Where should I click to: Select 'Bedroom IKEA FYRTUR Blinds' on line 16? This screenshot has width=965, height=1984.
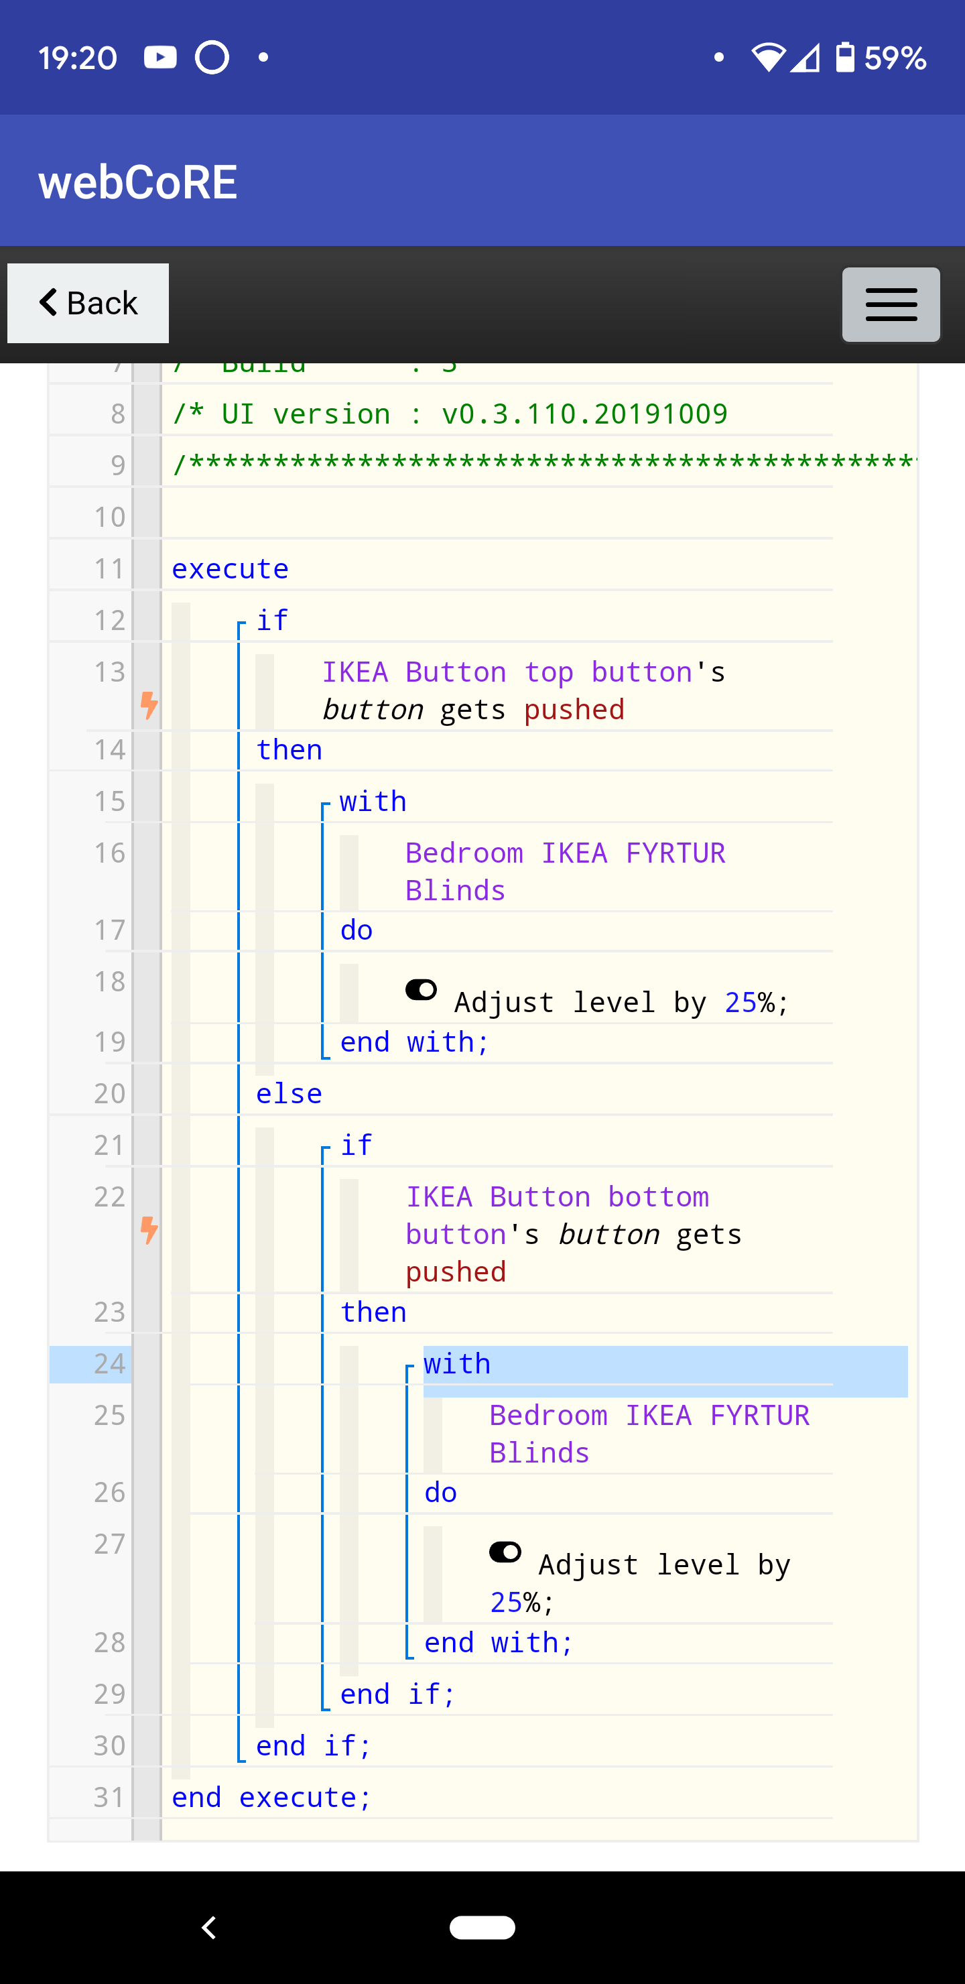tap(566, 872)
